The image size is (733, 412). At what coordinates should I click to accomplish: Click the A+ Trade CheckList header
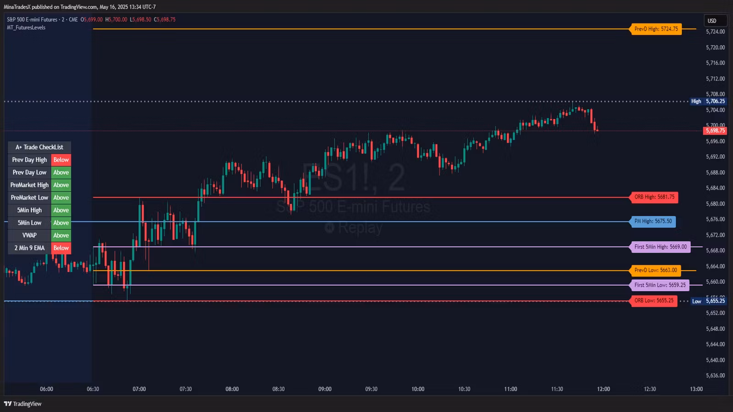pyautogui.click(x=39, y=147)
